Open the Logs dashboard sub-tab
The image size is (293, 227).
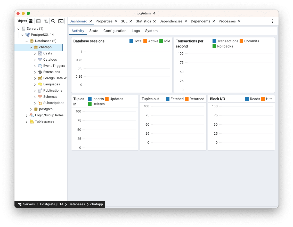[x=136, y=31]
